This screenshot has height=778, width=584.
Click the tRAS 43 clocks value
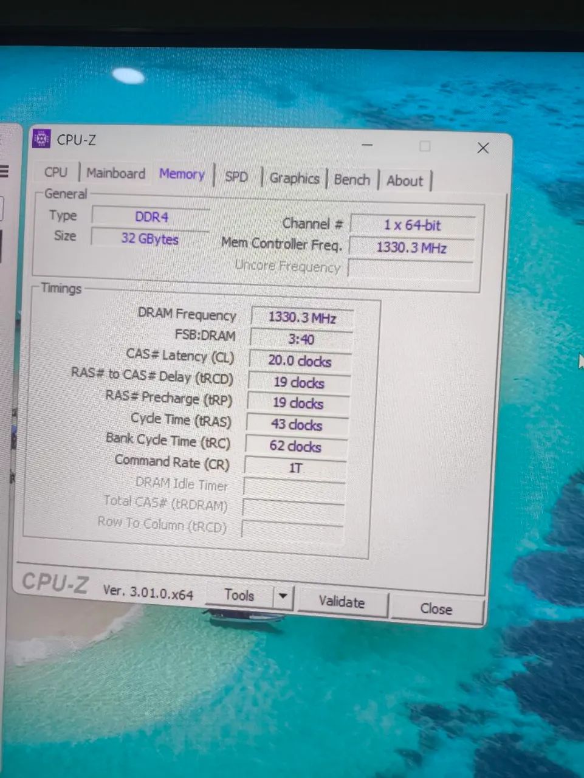(x=297, y=425)
